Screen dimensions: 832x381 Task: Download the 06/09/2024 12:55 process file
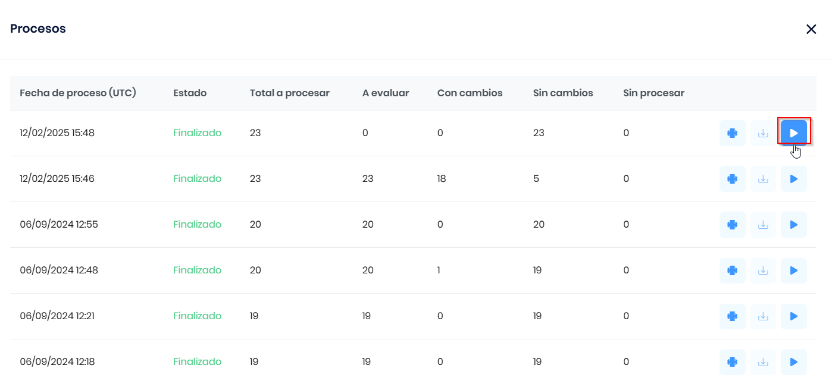(763, 225)
